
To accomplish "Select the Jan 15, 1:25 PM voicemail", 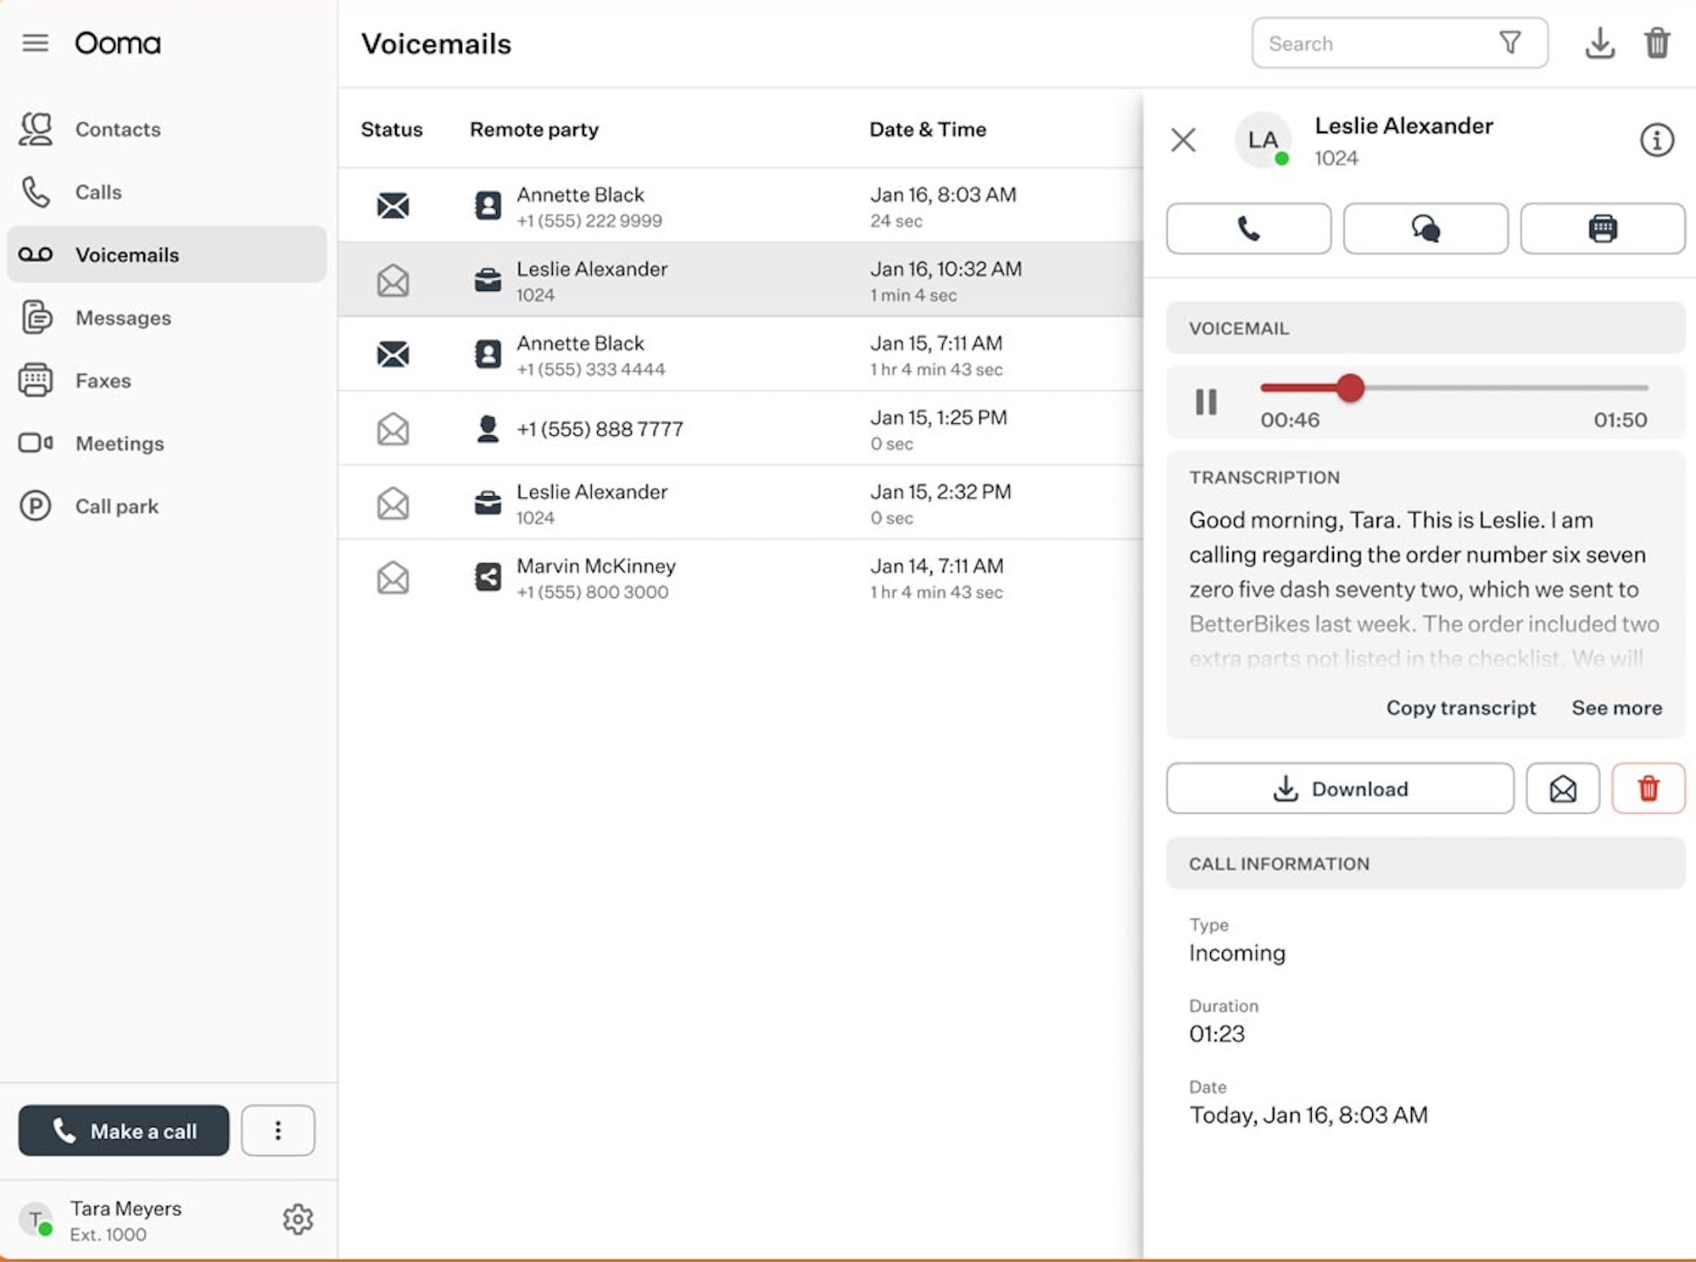I will click(740, 428).
